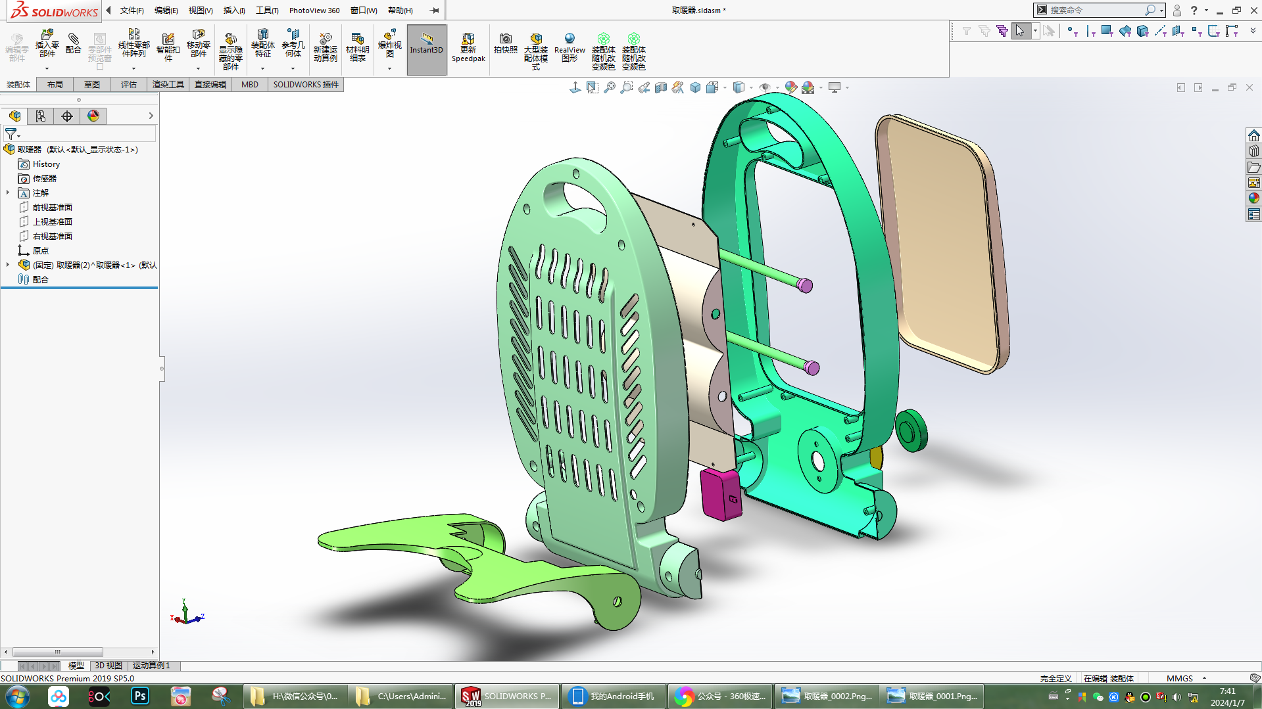
Task: Open the 工具(T) menu
Action: [x=267, y=11]
